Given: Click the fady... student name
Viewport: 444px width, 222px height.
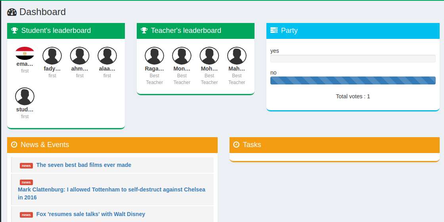Looking at the screenshot, I should click(52, 69).
